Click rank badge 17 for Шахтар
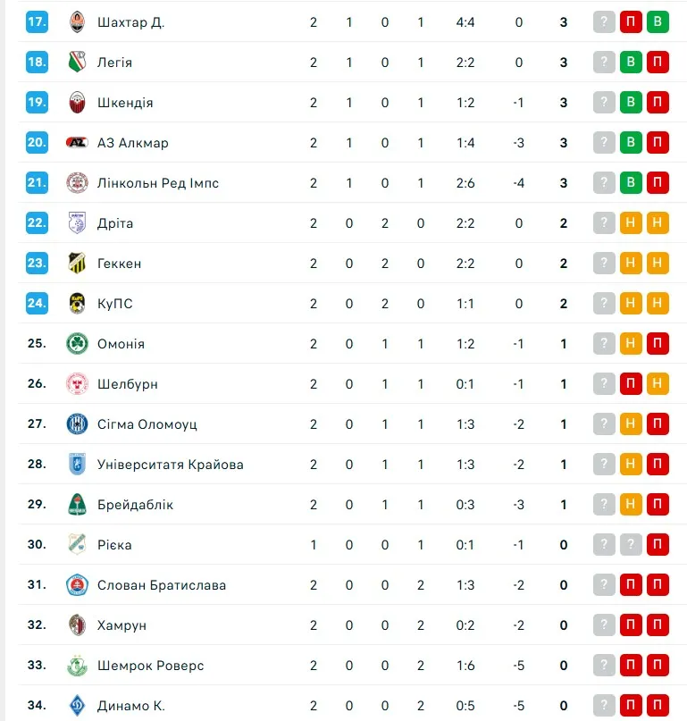Image resolution: width=687 pixels, height=721 pixels. point(37,22)
